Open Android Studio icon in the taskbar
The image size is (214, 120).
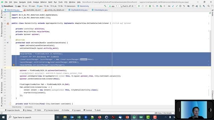[134, 117]
